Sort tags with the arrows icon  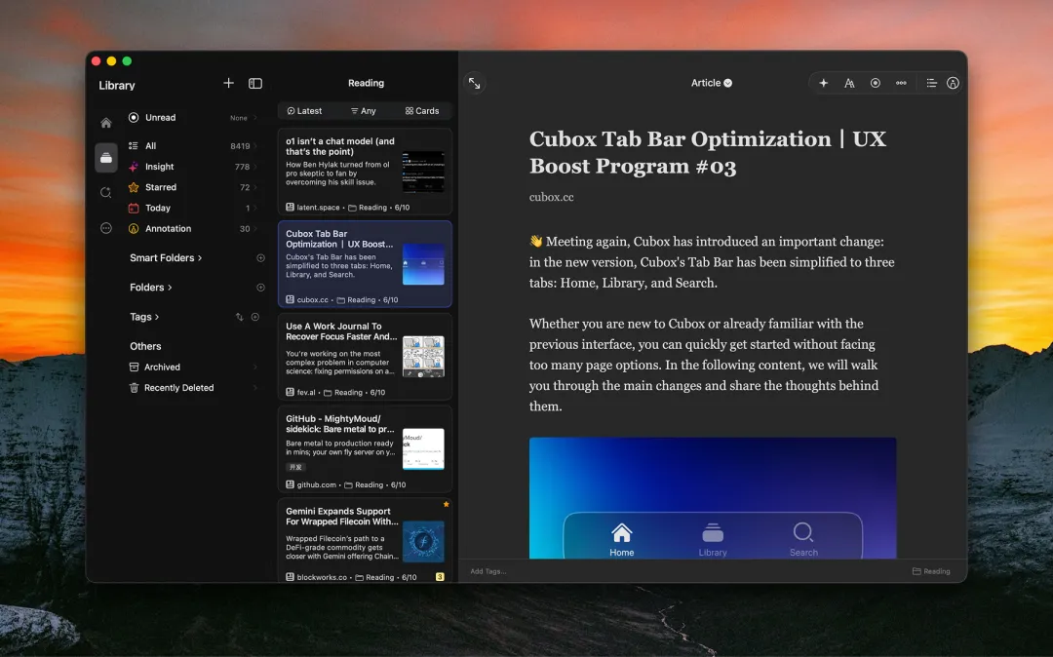[x=239, y=317]
